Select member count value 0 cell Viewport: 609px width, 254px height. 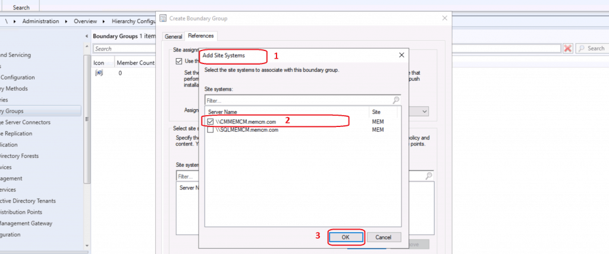click(120, 73)
